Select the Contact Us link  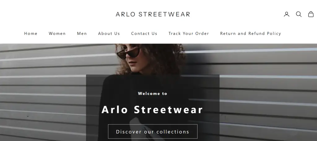[144, 33]
